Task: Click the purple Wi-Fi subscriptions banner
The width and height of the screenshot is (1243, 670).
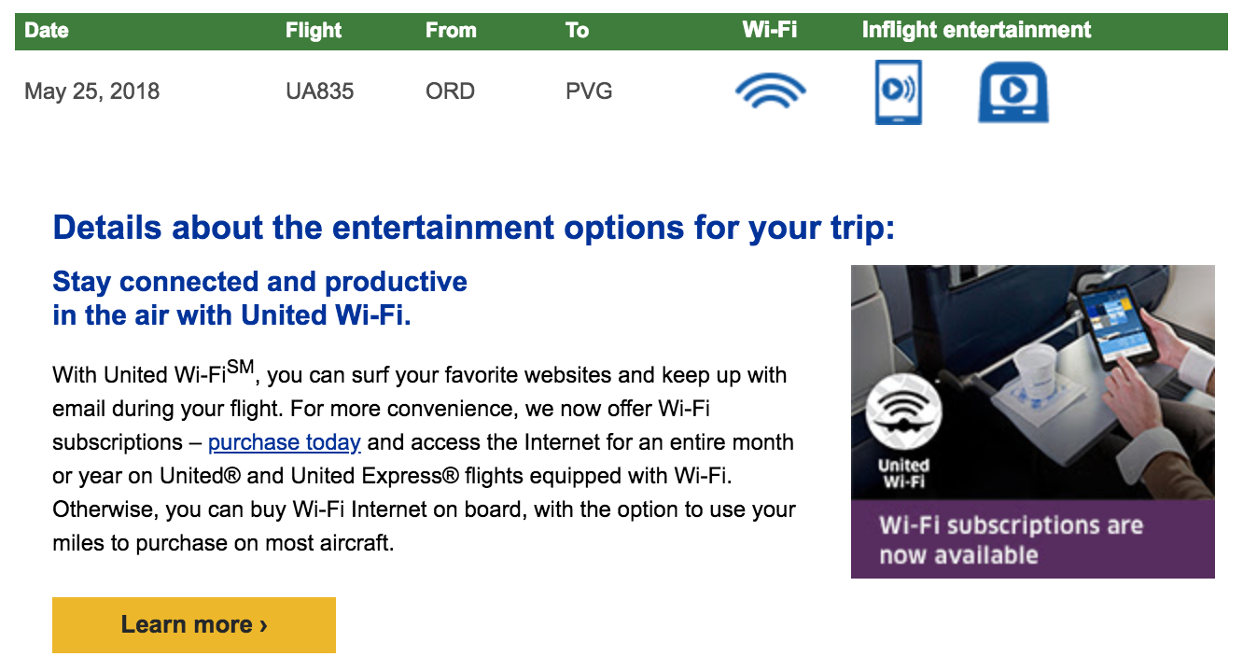Action: click(1032, 539)
